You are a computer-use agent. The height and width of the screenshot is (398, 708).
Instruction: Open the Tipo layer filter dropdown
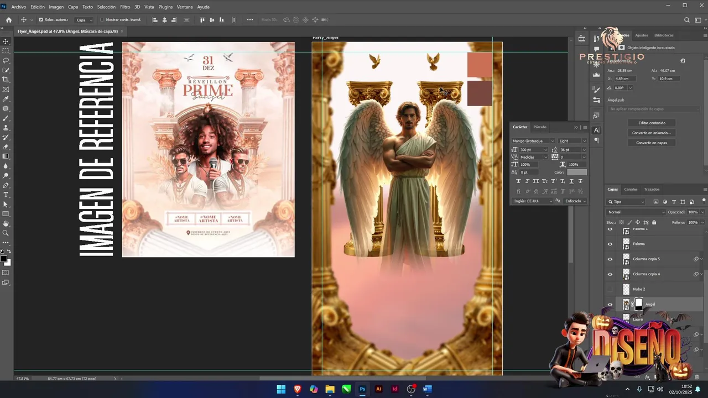626,202
